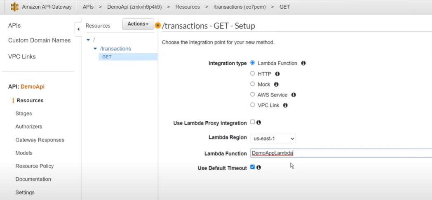The width and height of the screenshot is (432, 200).
Task: Select the AWS Service integration type
Action: [x=252, y=94]
